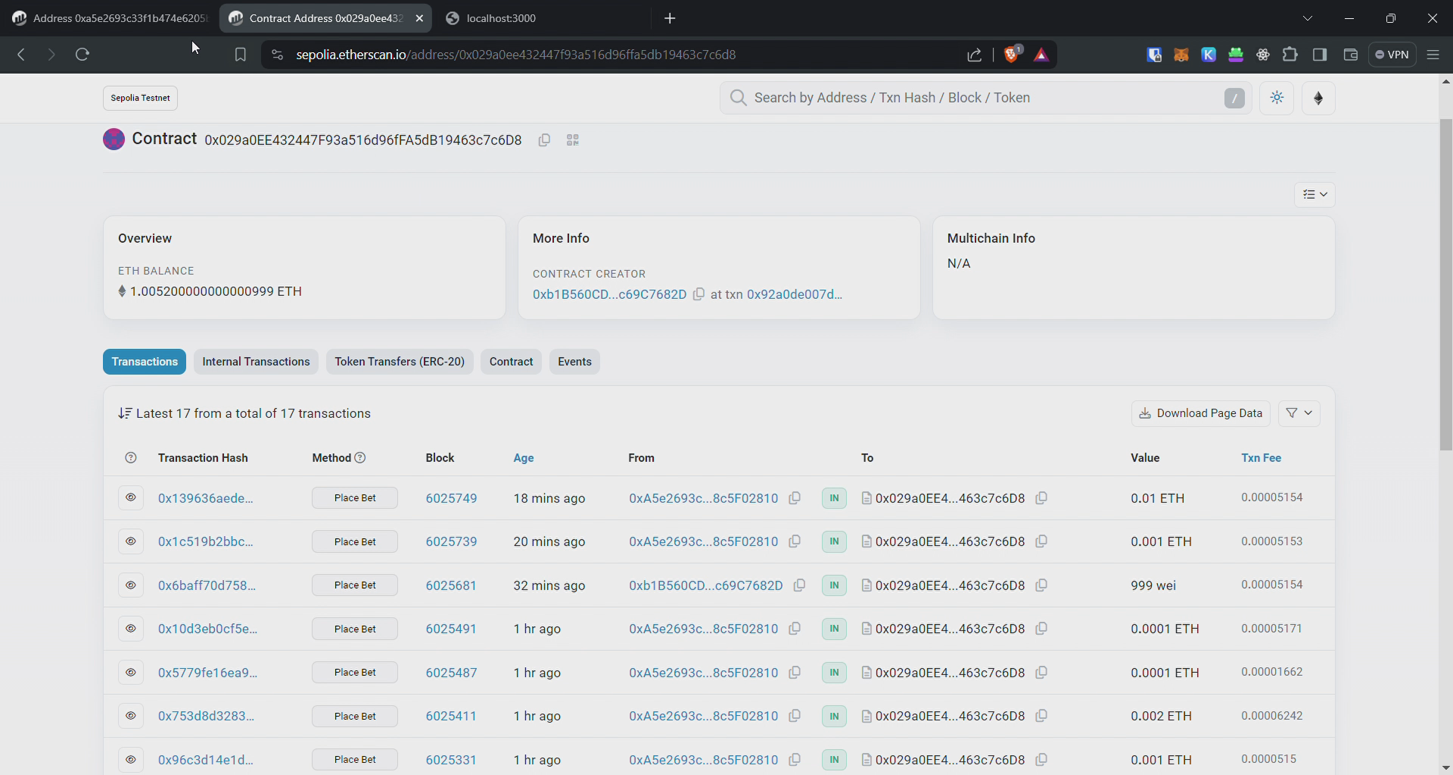Preview the 0x96c3d14e1d transaction via eye icon

point(131,759)
